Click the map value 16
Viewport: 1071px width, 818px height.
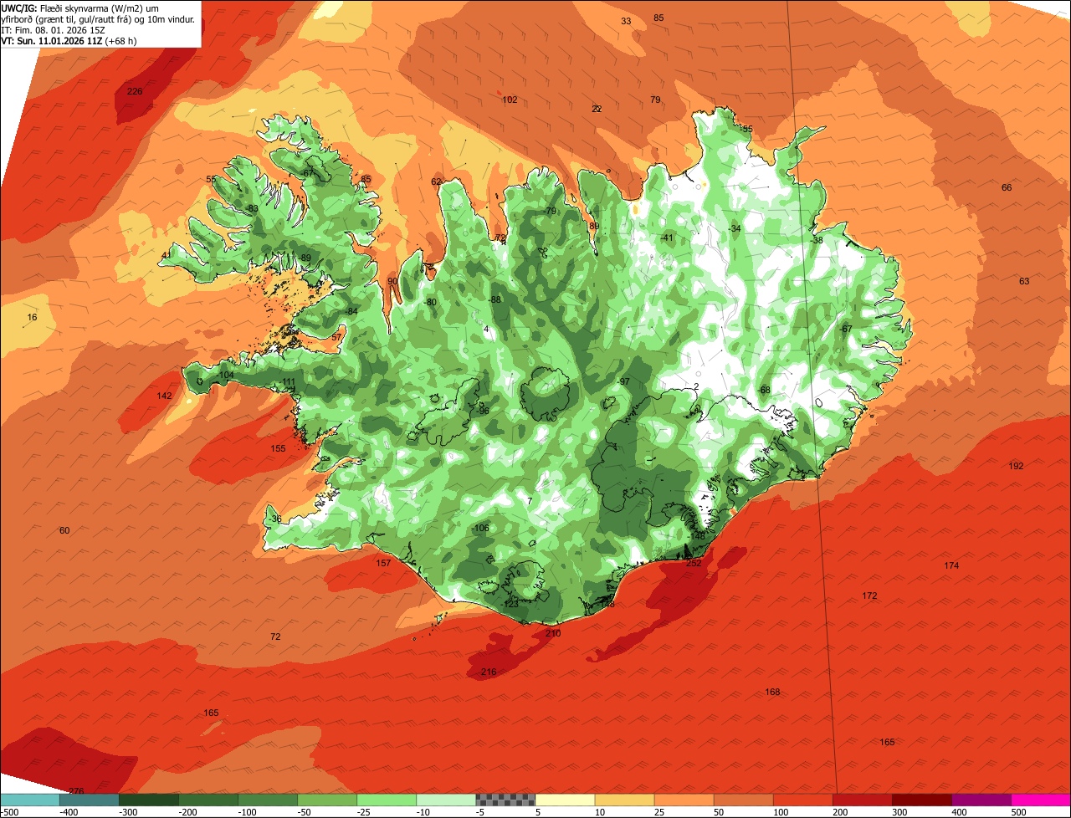tap(32, 317)
